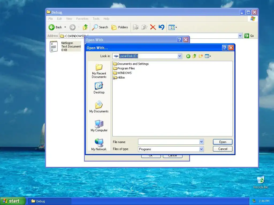Open the View menu in Debug window
The image size is (274, 205).
[x=69, y=19]
